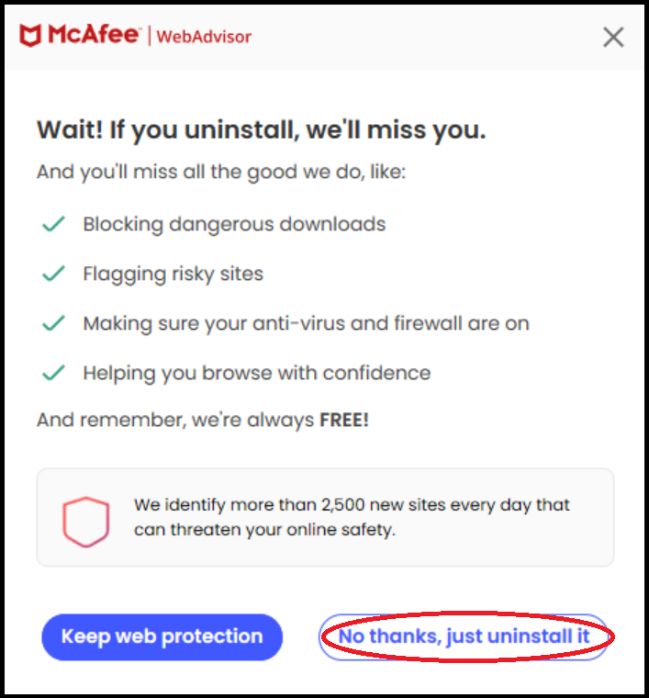Click "Making sure your anti-virus and firewall" text

click(x=306, y=323)
